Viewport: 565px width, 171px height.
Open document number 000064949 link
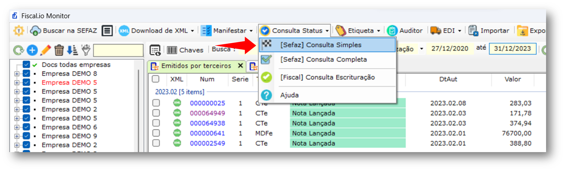(x=207, y=113)
